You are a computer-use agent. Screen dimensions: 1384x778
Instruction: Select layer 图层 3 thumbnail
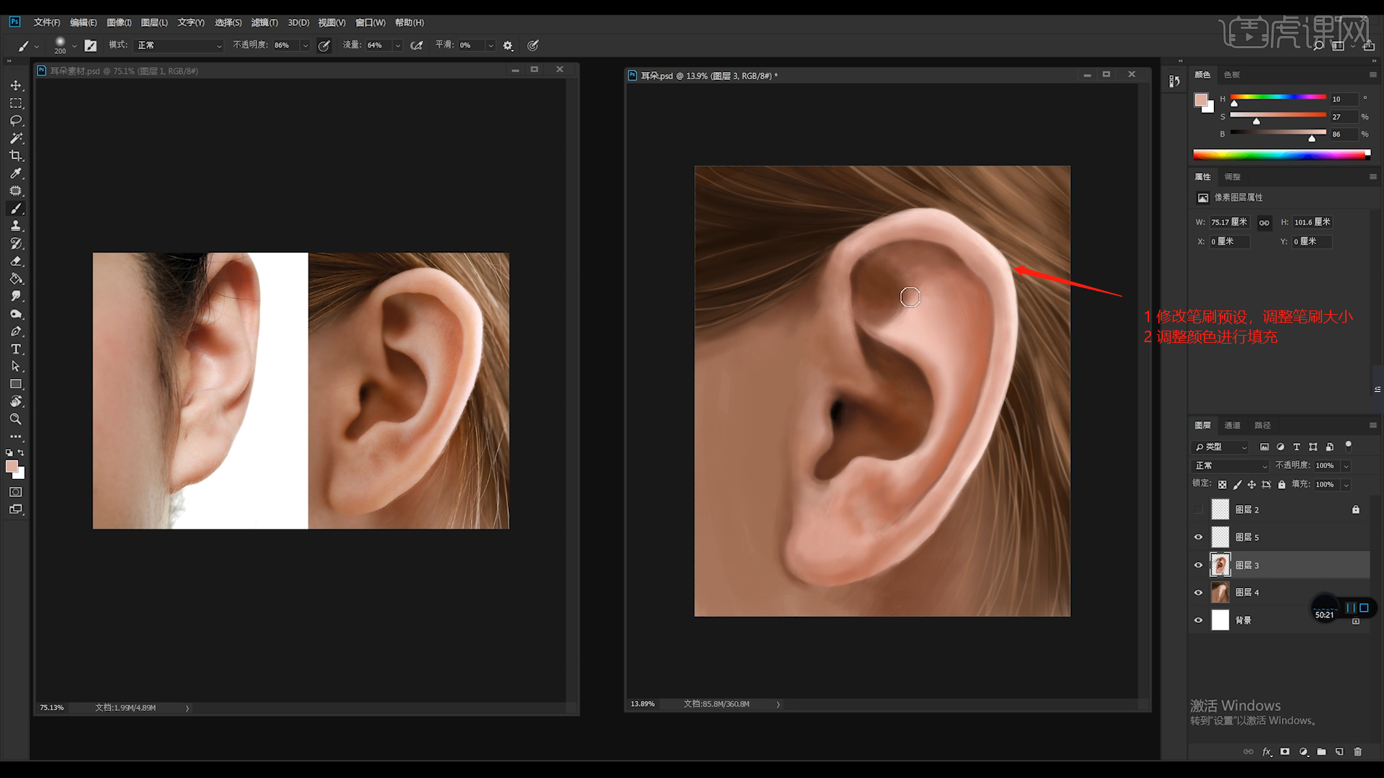point(1220,565)
